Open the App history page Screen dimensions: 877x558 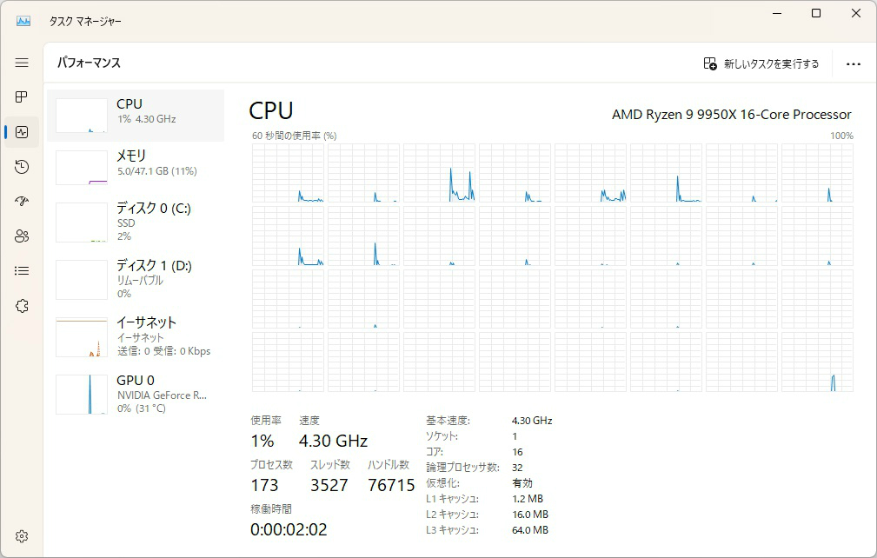pyautogui.click(x=22, y=167)
